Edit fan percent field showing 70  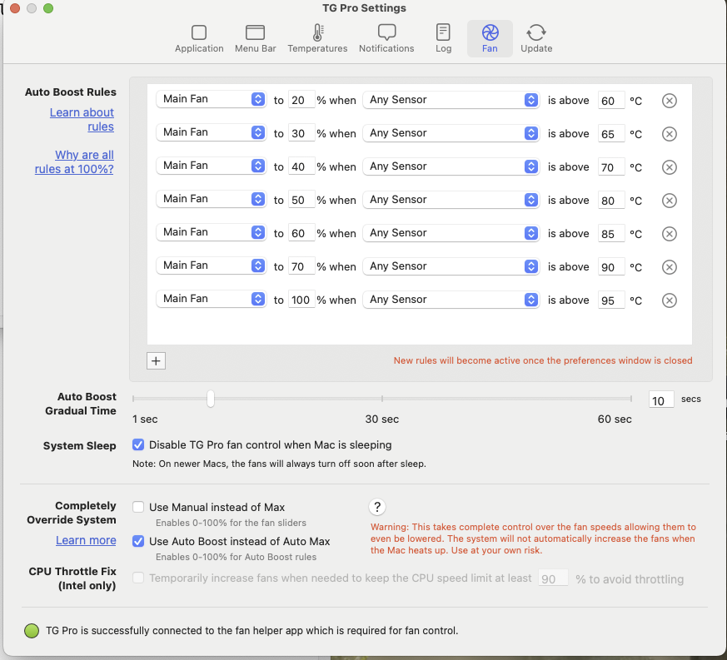tap(301, 267)
